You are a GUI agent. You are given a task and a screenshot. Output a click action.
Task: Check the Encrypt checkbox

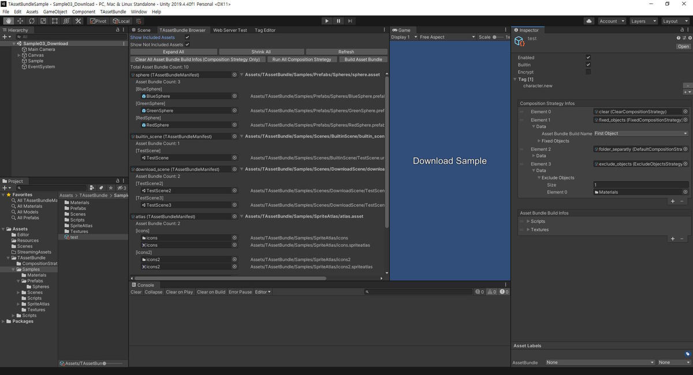click(588, 72)
